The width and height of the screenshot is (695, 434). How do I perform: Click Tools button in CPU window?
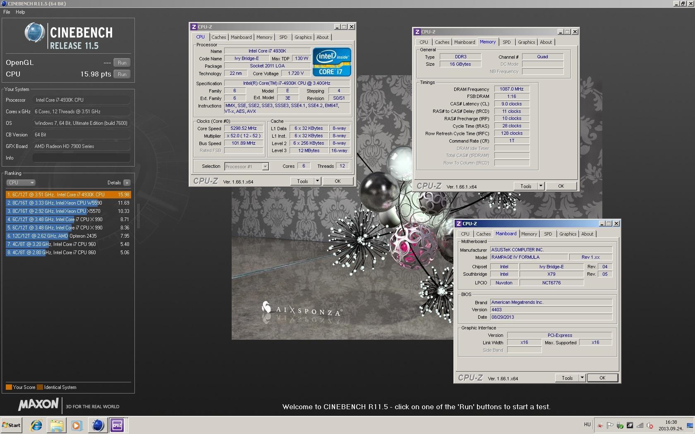tap(302, 181)
